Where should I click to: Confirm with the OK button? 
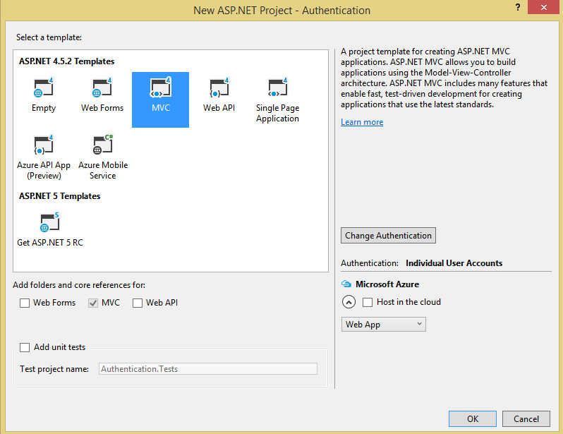(473, 419)
